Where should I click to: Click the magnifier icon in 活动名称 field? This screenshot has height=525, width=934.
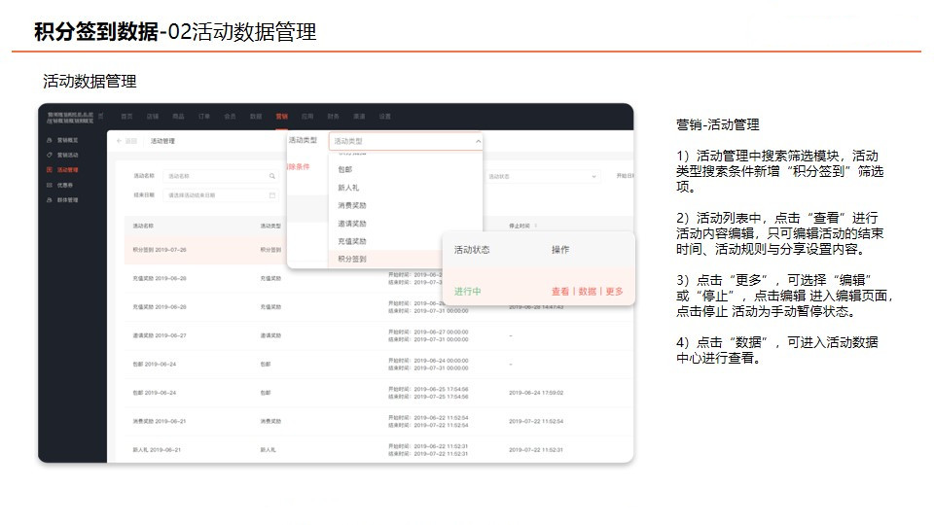pyautogui.click(x=272, y=176)
